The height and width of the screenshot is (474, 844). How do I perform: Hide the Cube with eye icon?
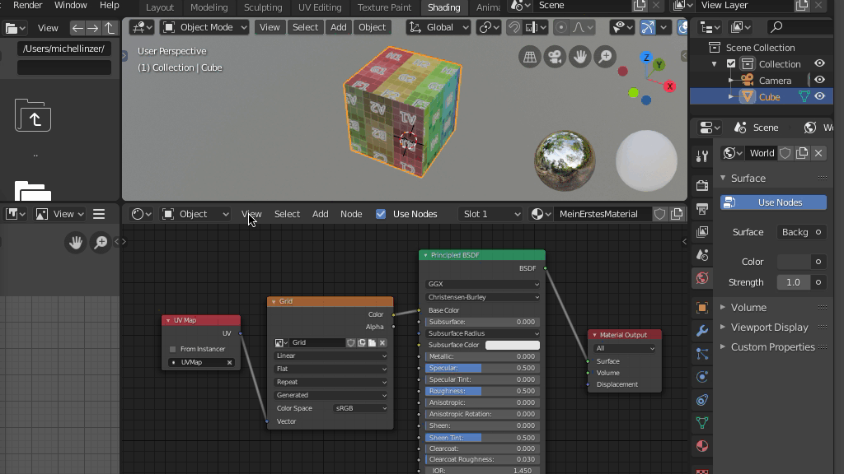coord(819,96)
